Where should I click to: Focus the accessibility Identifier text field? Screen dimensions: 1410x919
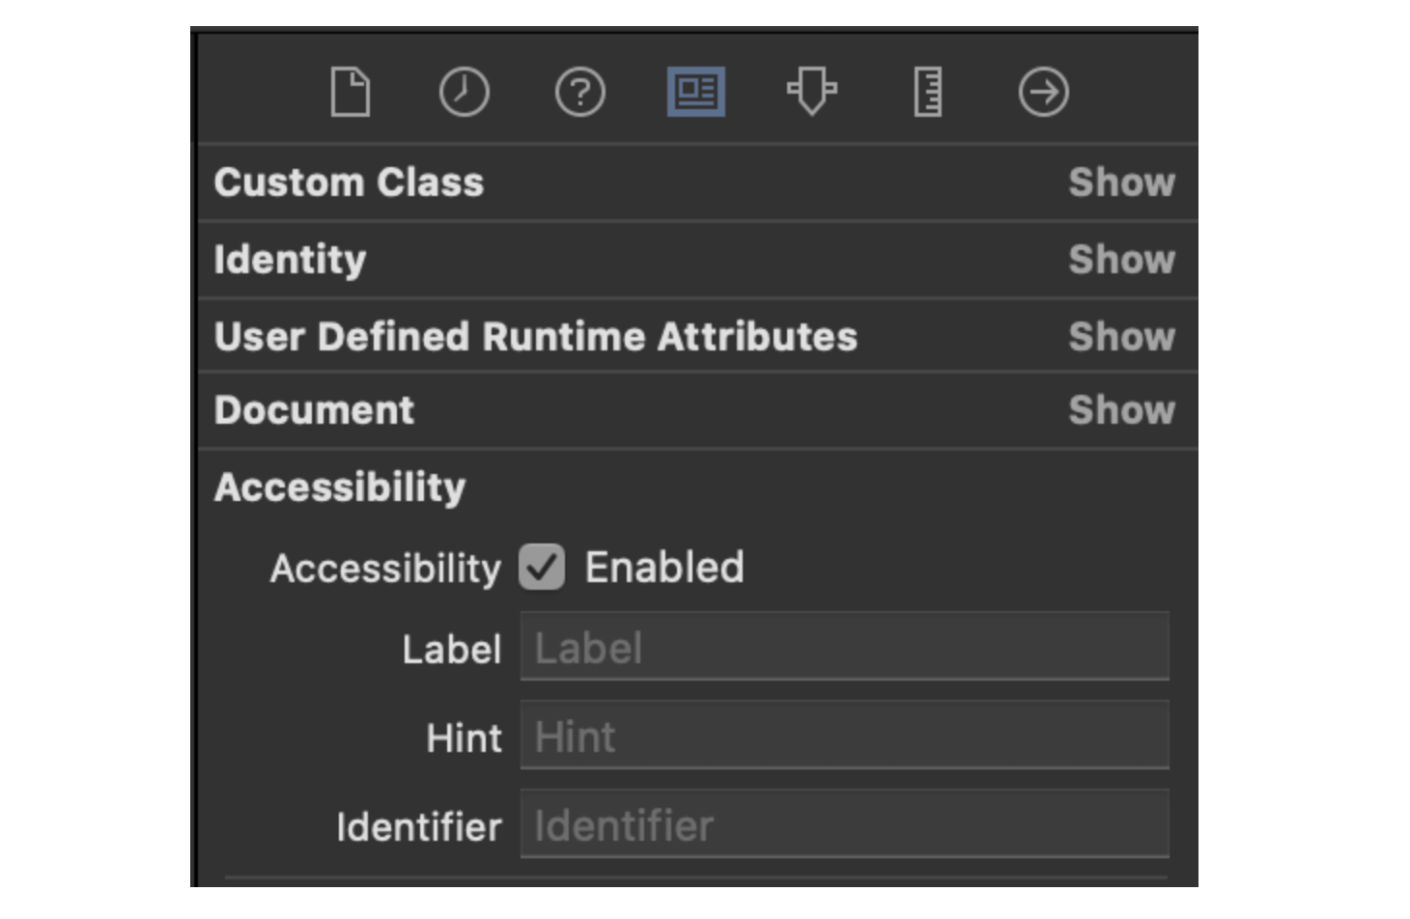(844, 824)
